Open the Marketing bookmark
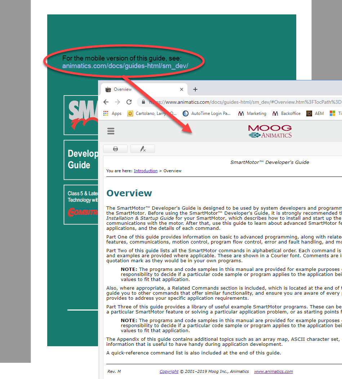This screenshot has width=342, height=379. (252, 113)
